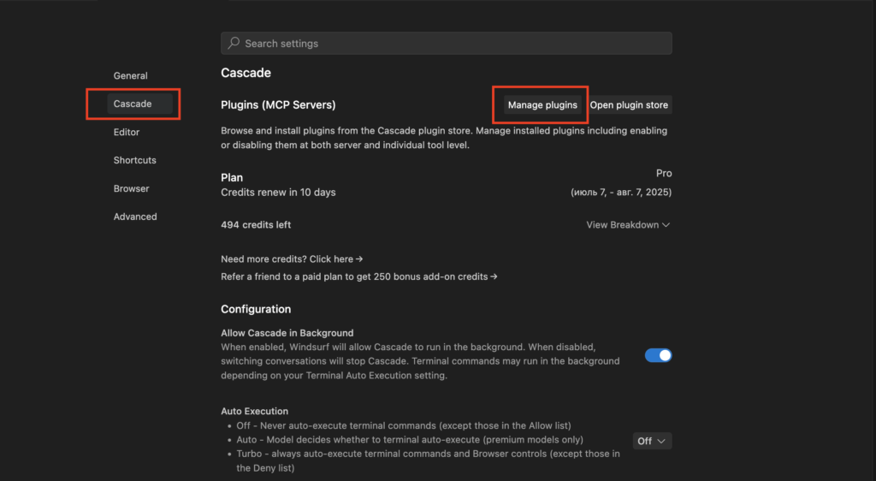Click the 494 credits left text
876x481 pixels.
click(256, 224)
